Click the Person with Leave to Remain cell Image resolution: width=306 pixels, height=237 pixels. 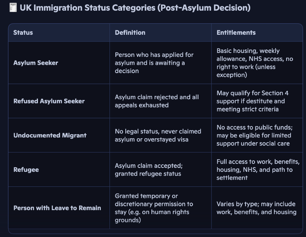pos(57,208)
